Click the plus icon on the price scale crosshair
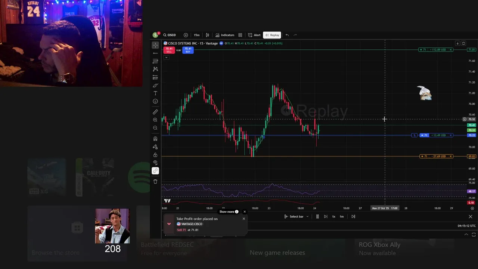Image resolution: width=478 pixels, height=269 pixels. tap(465, 119)
